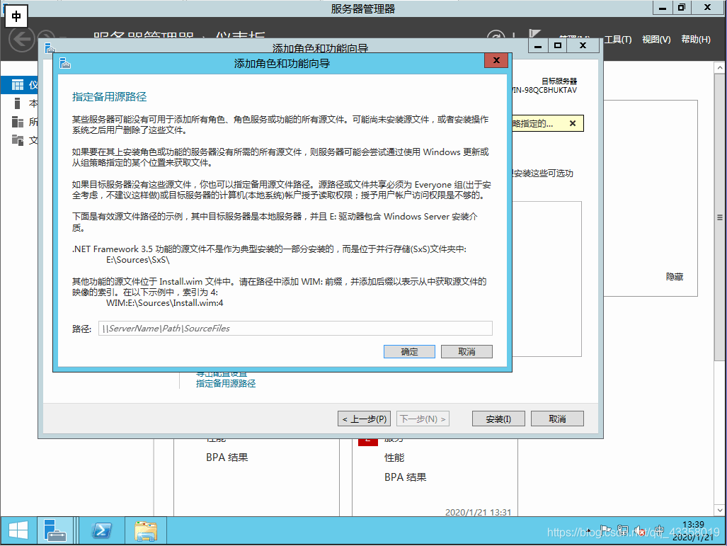The width and height of the screenshot is (727, 546).
Task: Dismiss the yellow notification banner
Action: [x=573, y=123]
